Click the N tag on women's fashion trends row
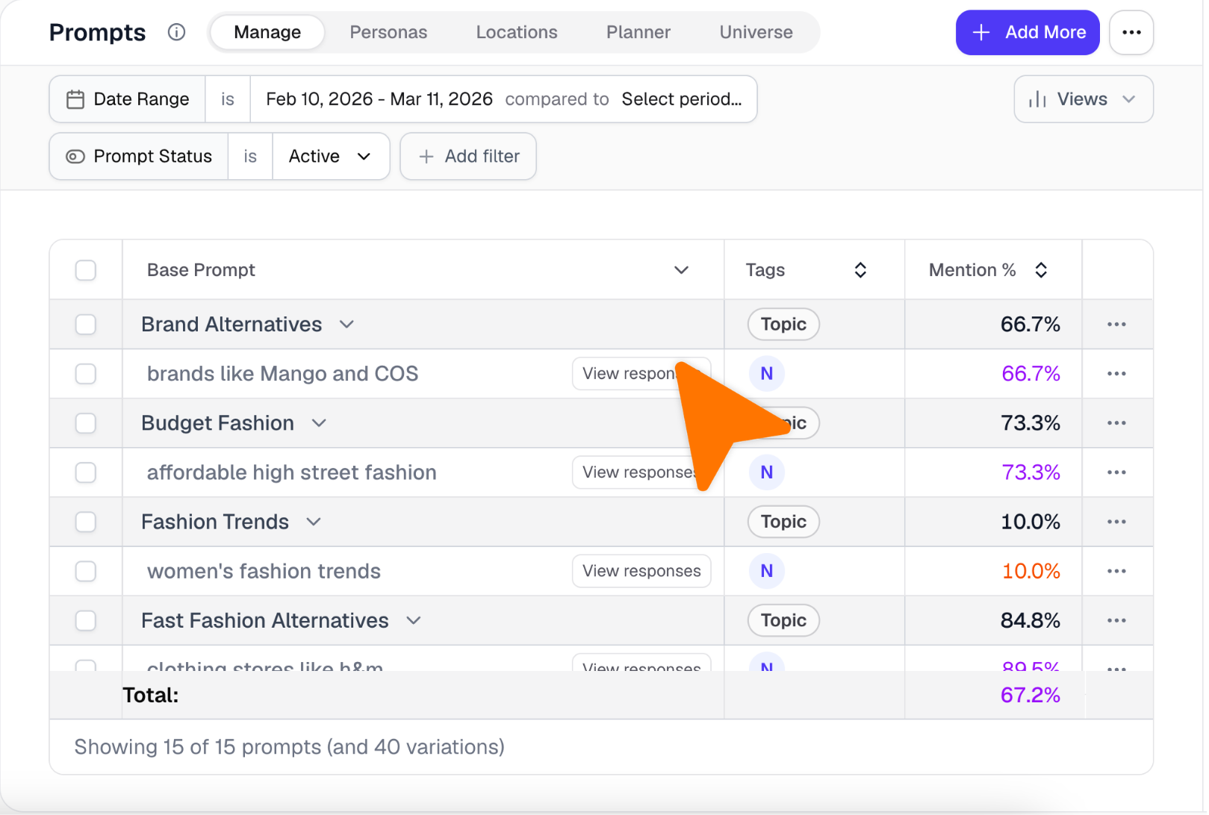 tap(766, 570)
